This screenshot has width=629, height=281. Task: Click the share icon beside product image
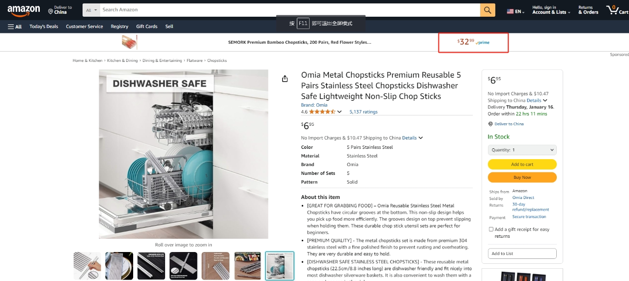point(285,79)
